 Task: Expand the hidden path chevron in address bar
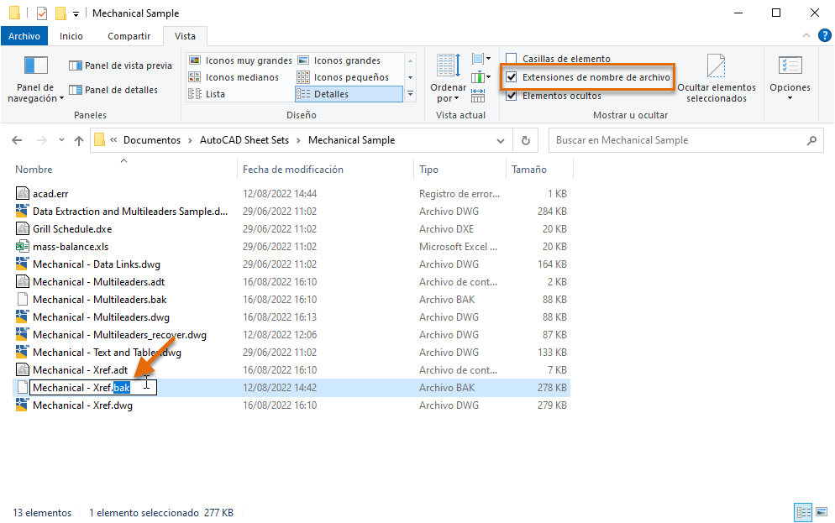[113, 140]
